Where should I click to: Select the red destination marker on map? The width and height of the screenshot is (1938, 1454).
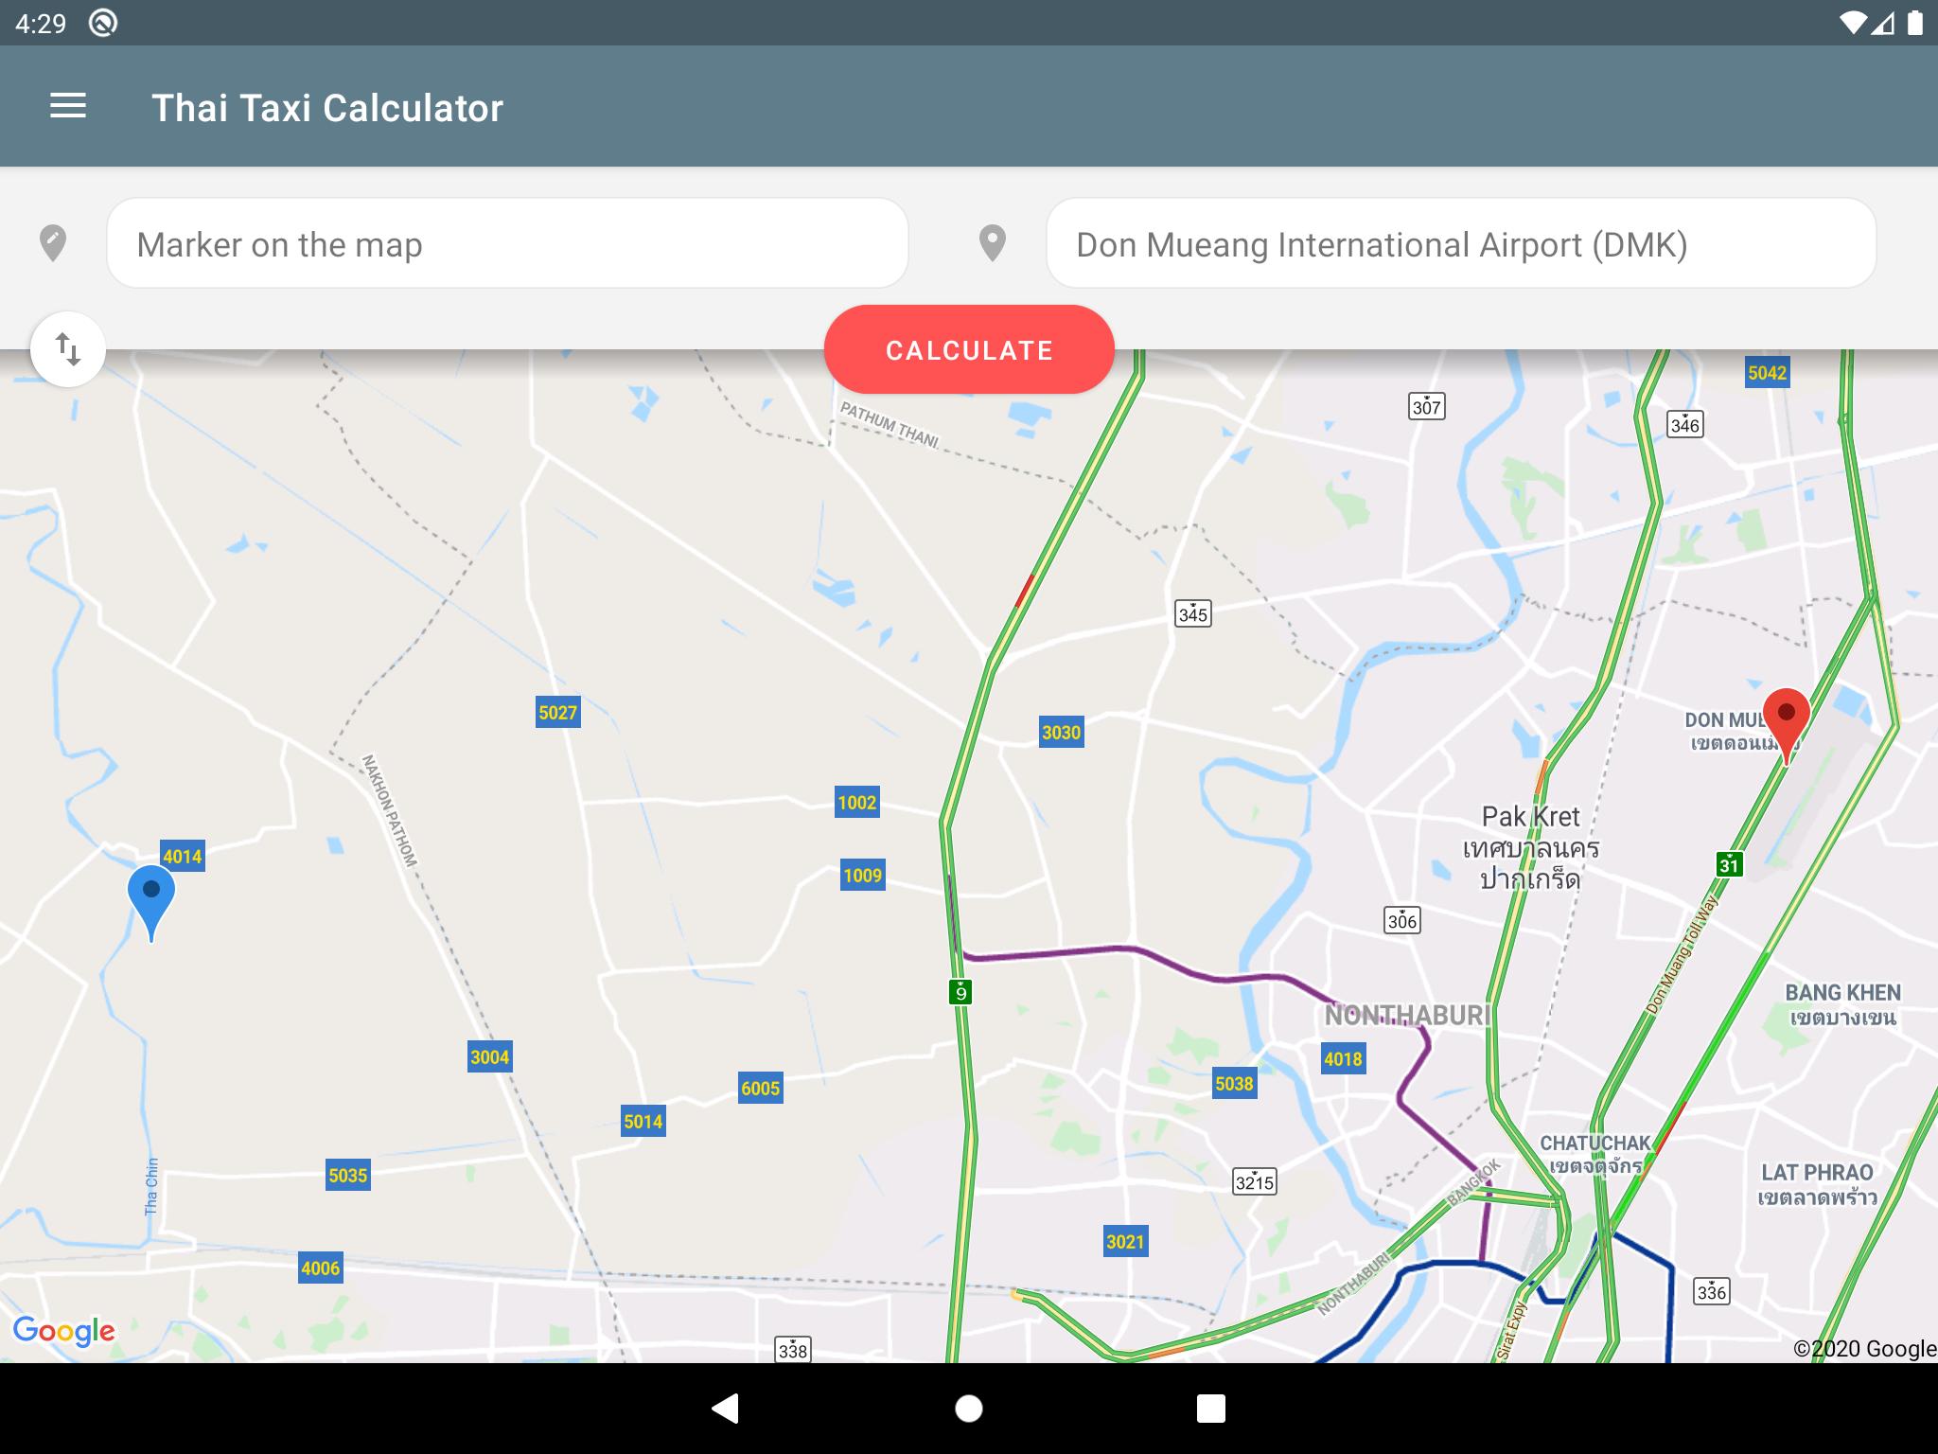(1787, 725)
